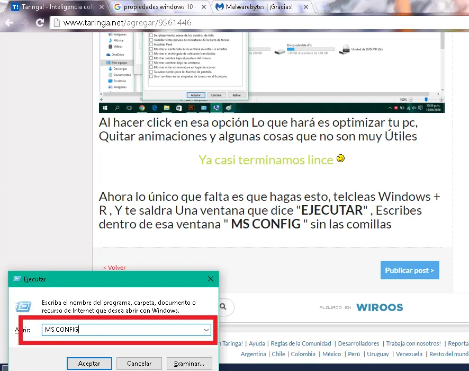
Task: Click the embedded Windows desktop screenshot in the post
Action: point(272,73)
